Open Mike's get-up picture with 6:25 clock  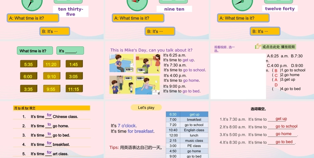(x=122, y=63)
